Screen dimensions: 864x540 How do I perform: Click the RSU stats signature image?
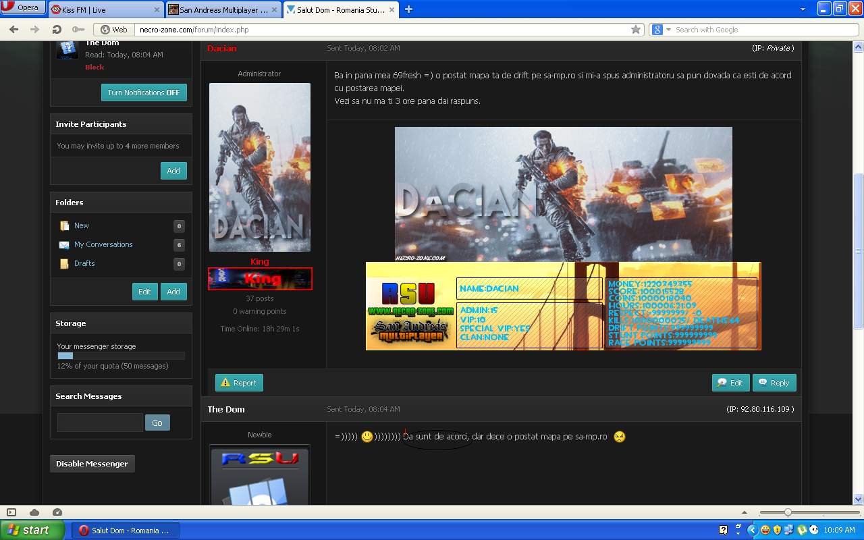coord(564,306)
